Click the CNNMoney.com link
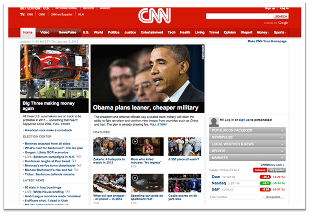 (272, 165)
